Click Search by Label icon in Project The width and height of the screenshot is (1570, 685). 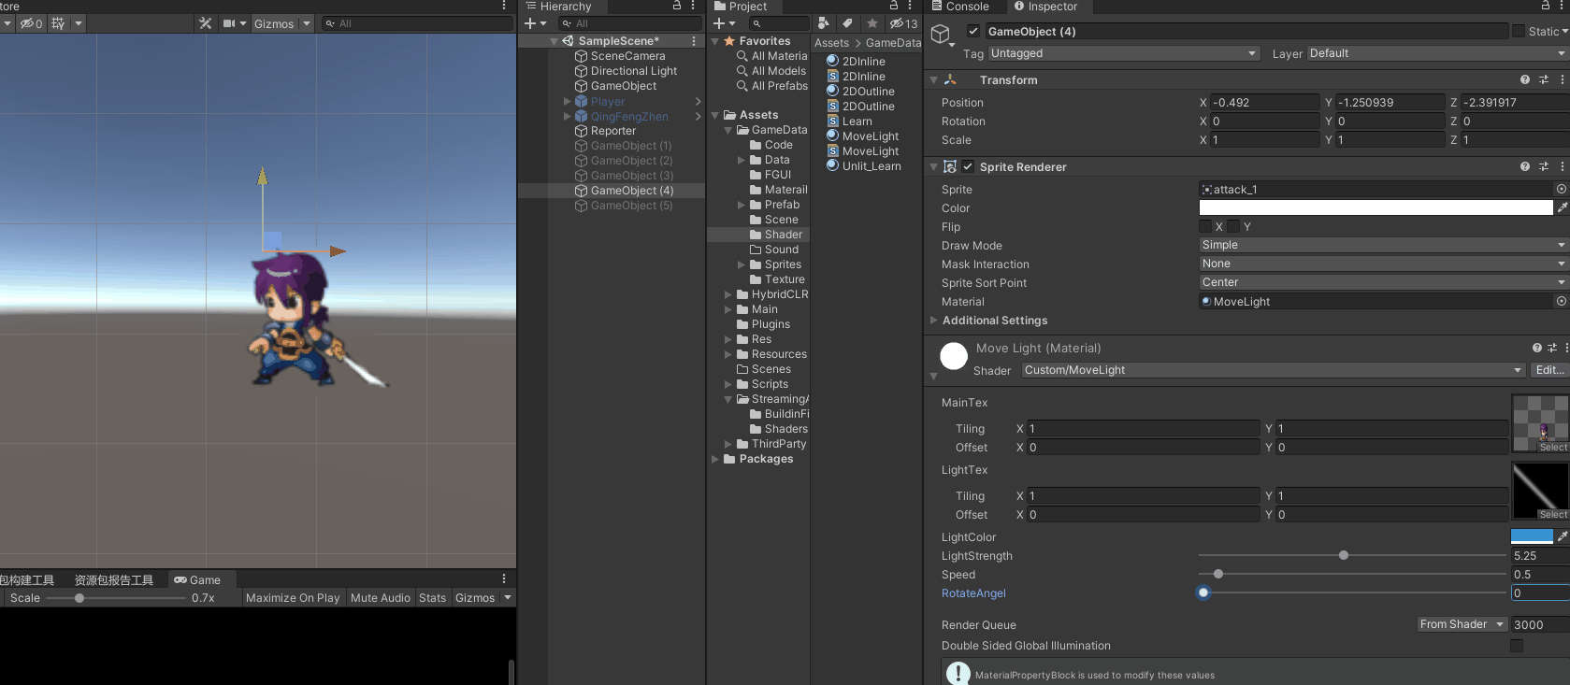tap(847, 23)
